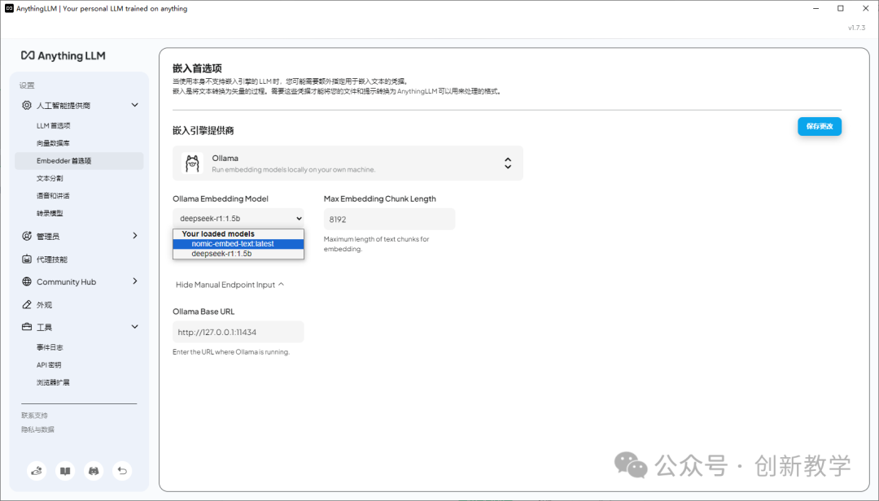The height and width of the screenshot is (501, 879).
Task: Open the Ollama Embedding Model dropdown
Action: pyautogui.click(x=238, y=219)
